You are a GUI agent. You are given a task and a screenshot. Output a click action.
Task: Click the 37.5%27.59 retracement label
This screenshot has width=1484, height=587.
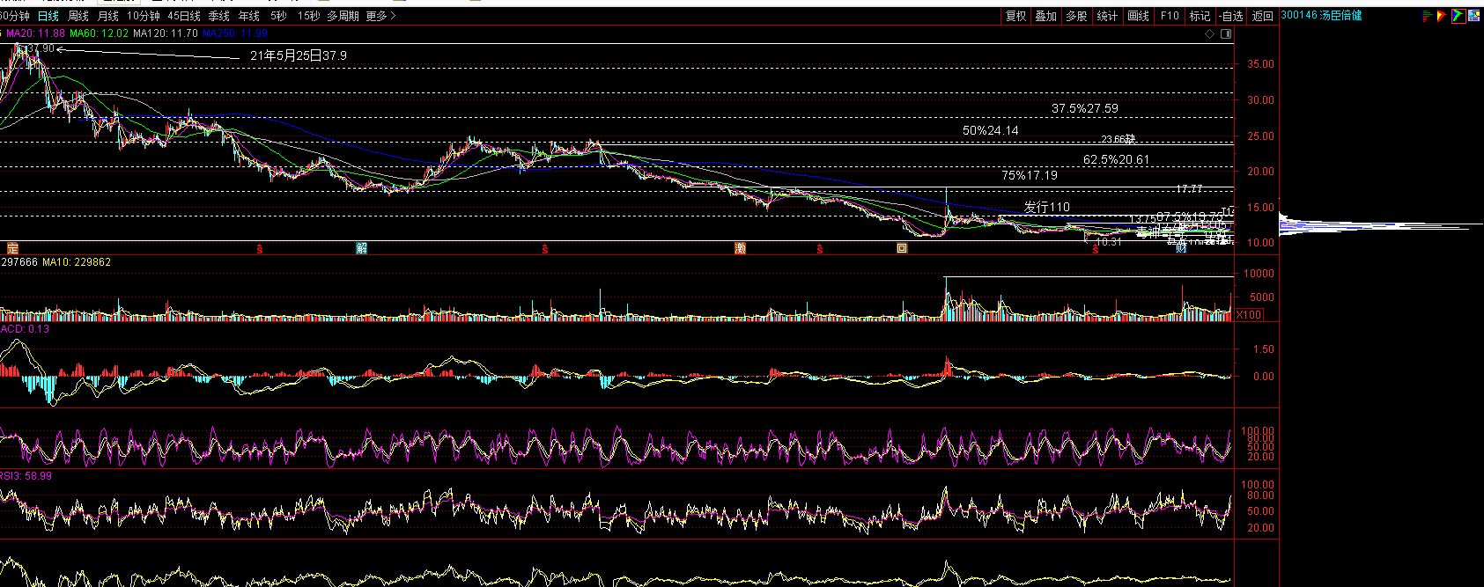point(1085,109)
